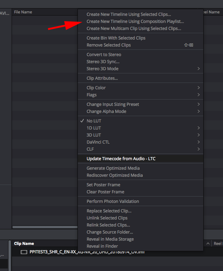Select Convert to Stereo
The height and width of the screenshot is (271, 223).
(x=141, y=55)
